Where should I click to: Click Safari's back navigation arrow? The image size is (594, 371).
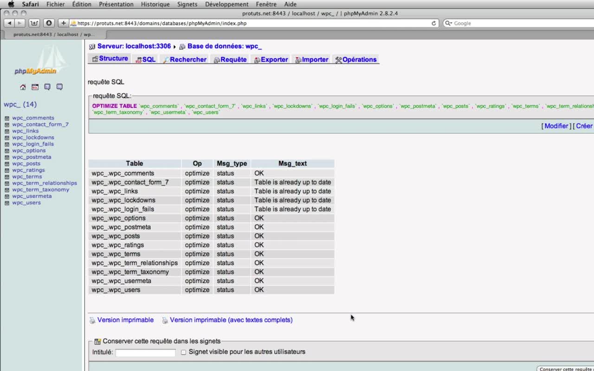coord(9,23)
